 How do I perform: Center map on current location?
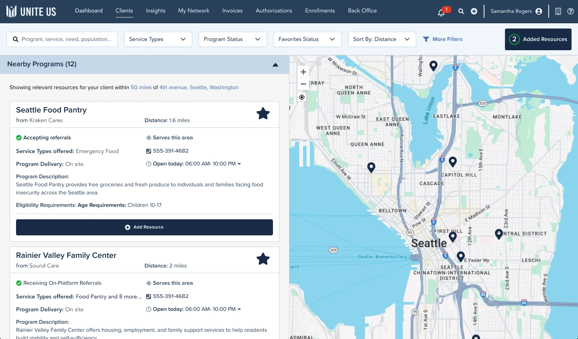point(302,97)
